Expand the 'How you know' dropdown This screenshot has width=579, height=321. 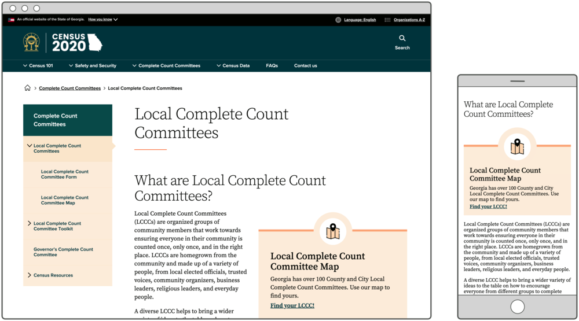(x=102, y=20)
